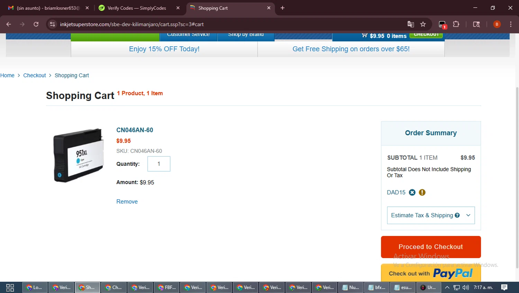Open the tab search side panel icon
The image size is (519, 293).
(476, 24)
